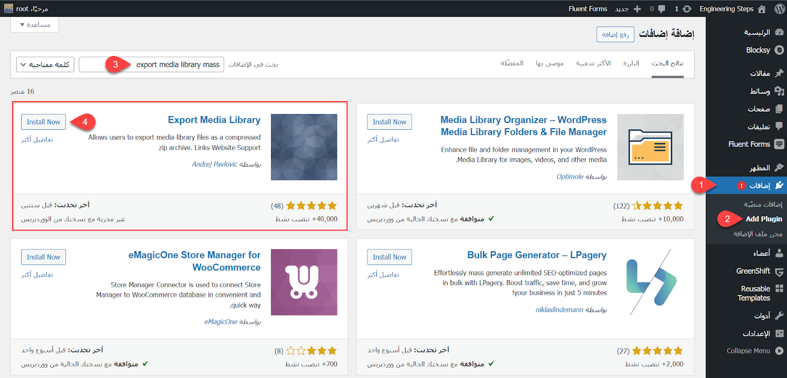Open إضافات منصّبة installed plugins submenu

point(763,204)
